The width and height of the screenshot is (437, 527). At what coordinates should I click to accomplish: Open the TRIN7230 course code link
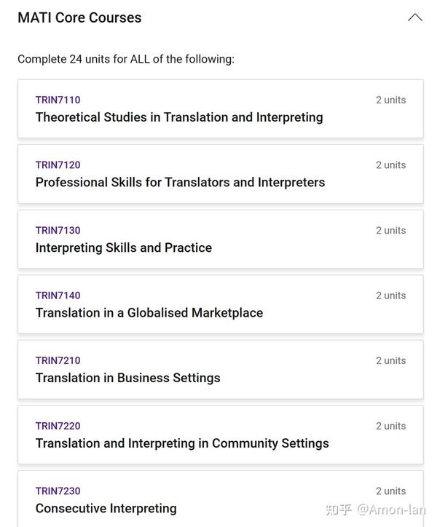(58, 491)
